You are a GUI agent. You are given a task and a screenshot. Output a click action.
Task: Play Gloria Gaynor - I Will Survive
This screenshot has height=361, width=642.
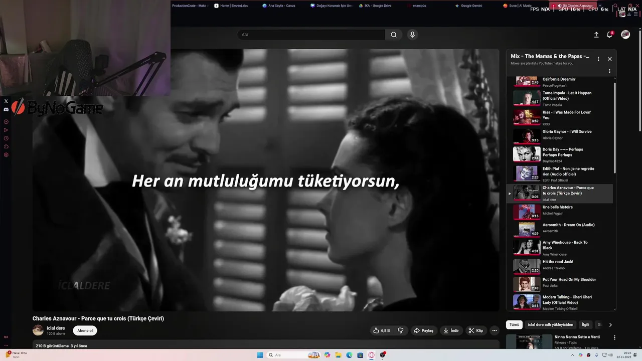[x=560, y=136]
